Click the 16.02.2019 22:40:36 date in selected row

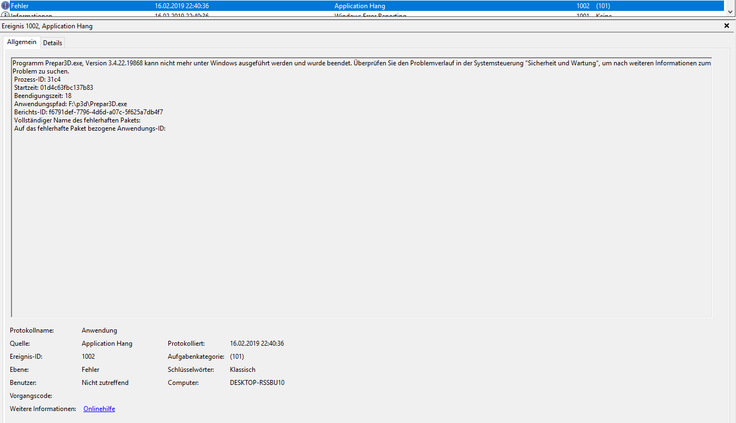point(182,6)
